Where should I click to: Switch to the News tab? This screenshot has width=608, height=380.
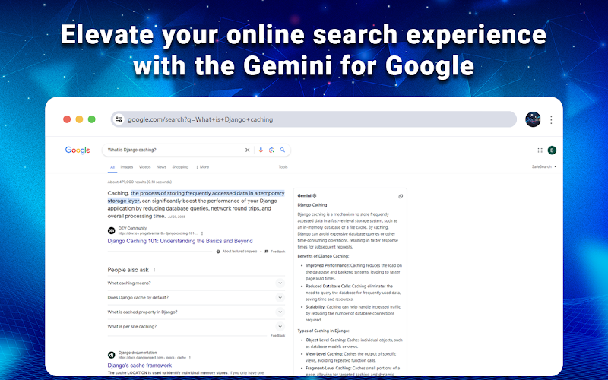[161, 167]
